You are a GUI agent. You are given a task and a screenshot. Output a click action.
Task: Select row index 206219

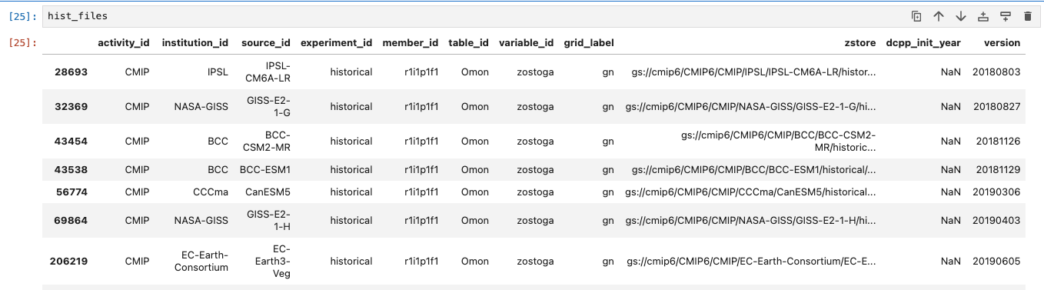69,262
